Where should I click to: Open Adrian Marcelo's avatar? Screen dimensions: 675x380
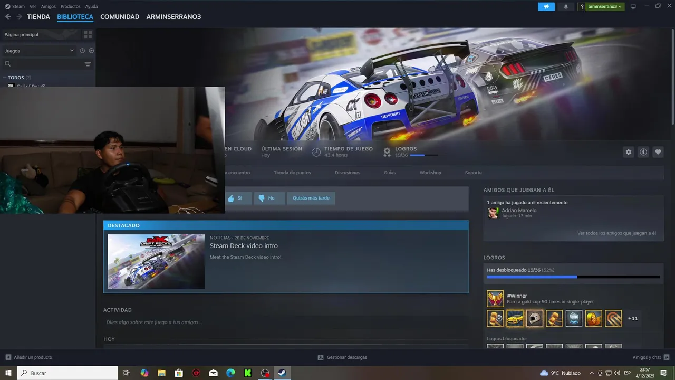[x=493, y=213]
